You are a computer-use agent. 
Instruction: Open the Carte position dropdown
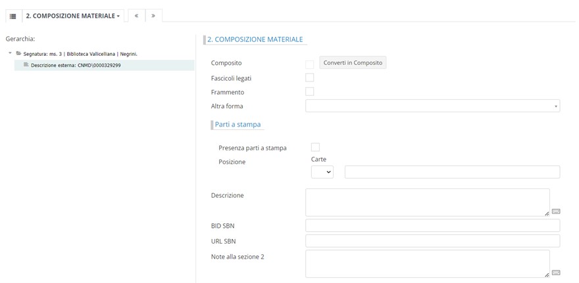point(322,172)
